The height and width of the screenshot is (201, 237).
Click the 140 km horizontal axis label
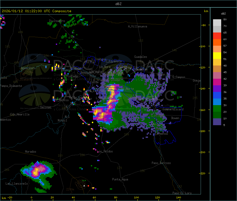(x=179, y=197)
